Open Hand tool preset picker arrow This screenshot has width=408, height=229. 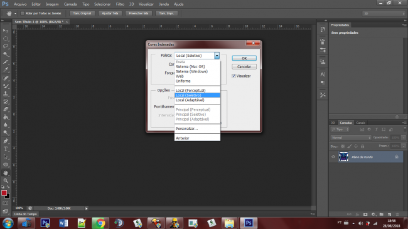tap(15, 14)
